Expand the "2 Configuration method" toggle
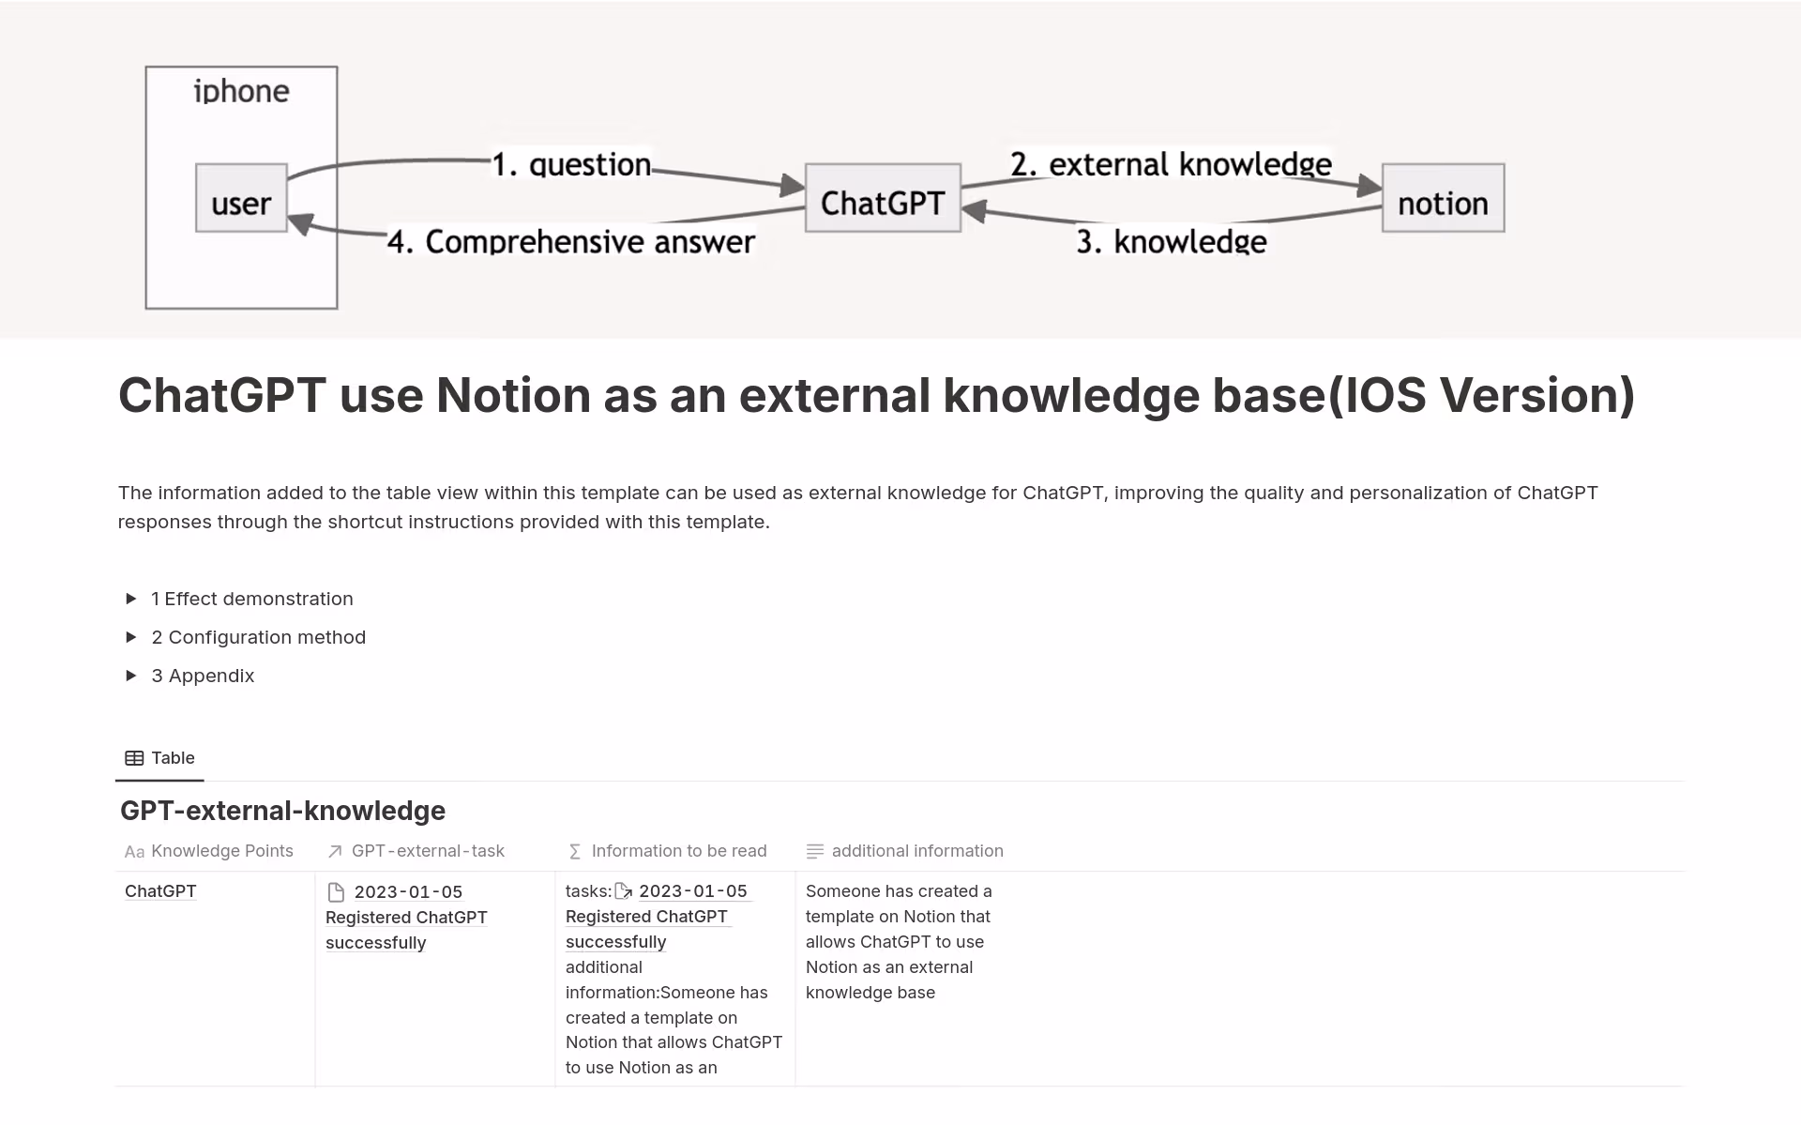Viewport: 1801px width, 1125px height. [x=132, y=637]
